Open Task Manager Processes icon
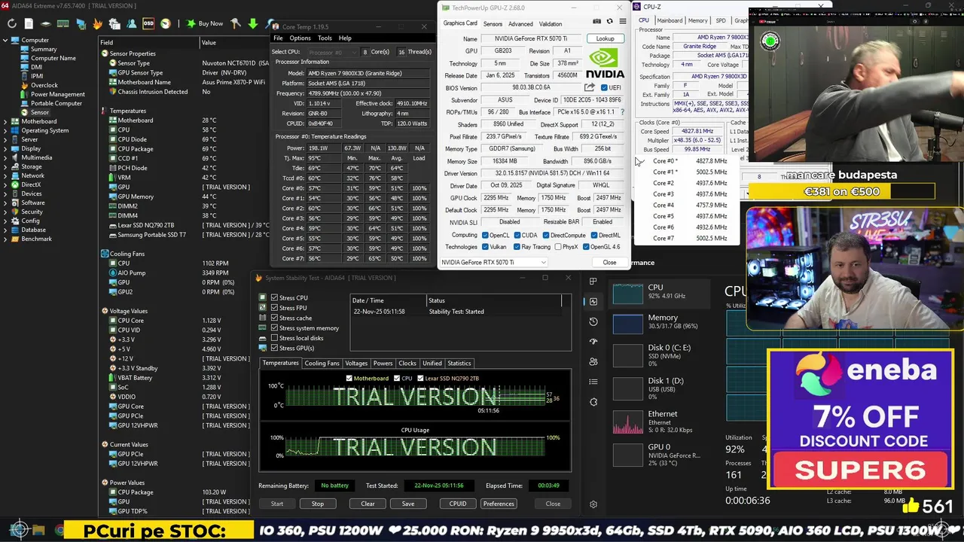The width and height of the screenshot is (964, 542). 593,282
